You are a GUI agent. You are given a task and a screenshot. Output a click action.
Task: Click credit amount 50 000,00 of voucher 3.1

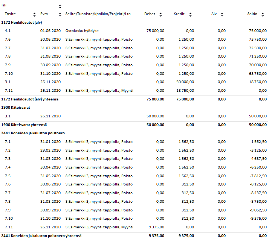pos(185,82)
